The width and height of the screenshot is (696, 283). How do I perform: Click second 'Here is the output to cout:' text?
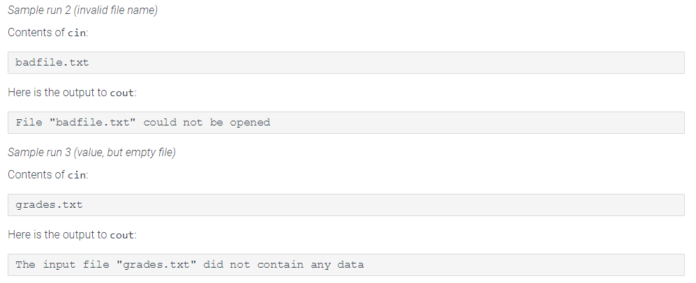click(x=72, y=235)
